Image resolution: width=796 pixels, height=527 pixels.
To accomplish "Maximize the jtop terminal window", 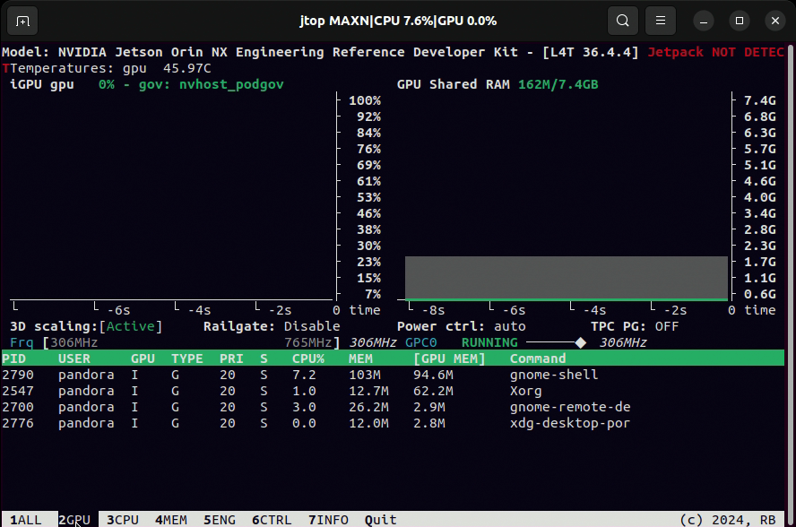I will pos(740,20).
